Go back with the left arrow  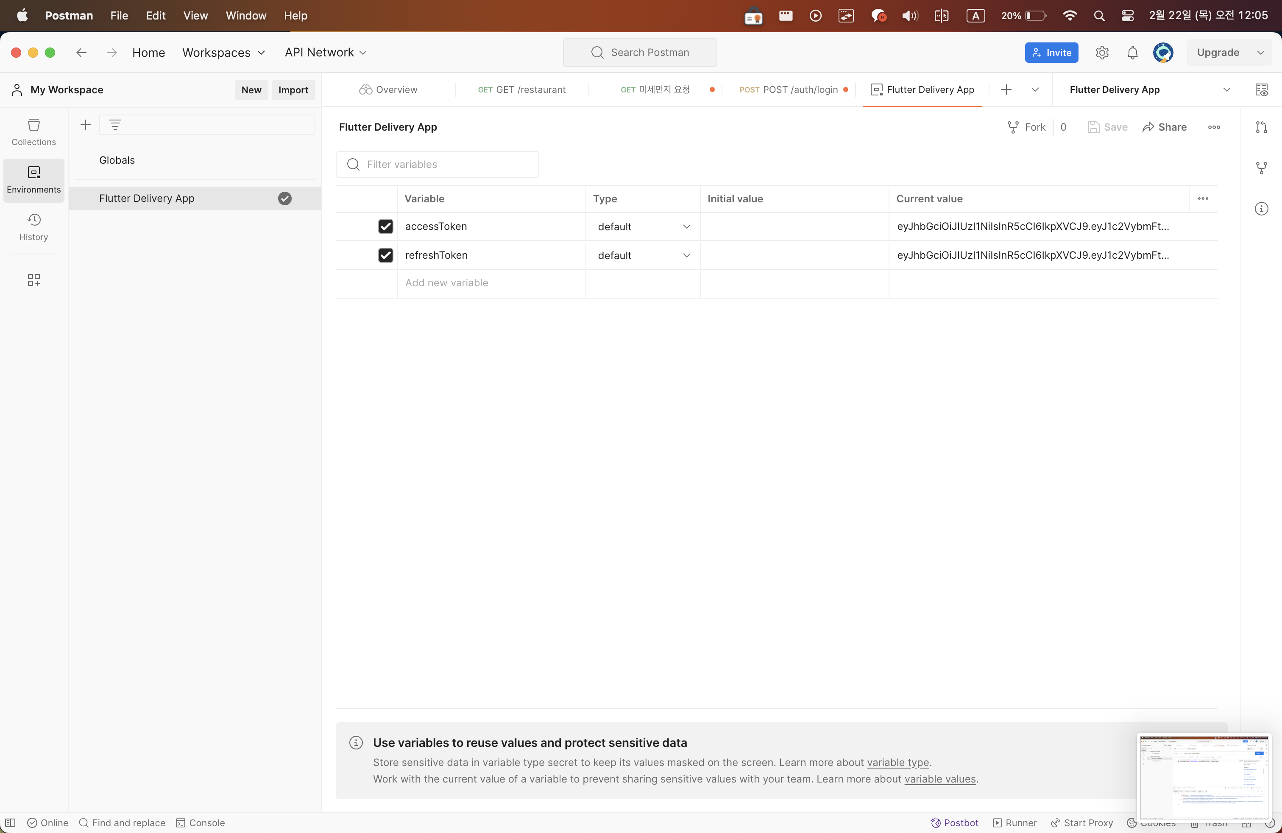pyautogui.click(x=81, y=52)
